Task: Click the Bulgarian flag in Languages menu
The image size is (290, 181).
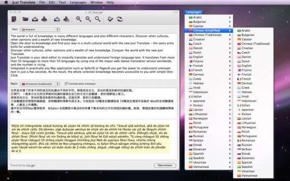Action: 190,22
